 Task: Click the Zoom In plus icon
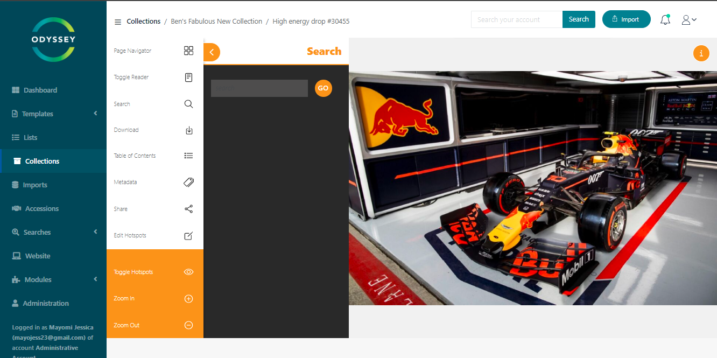point(188,299)
